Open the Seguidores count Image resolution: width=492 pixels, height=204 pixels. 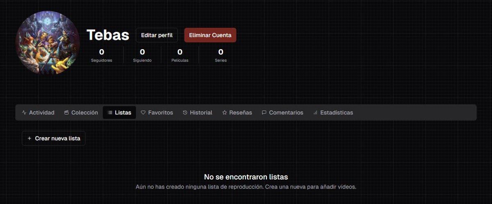point(102,55)
